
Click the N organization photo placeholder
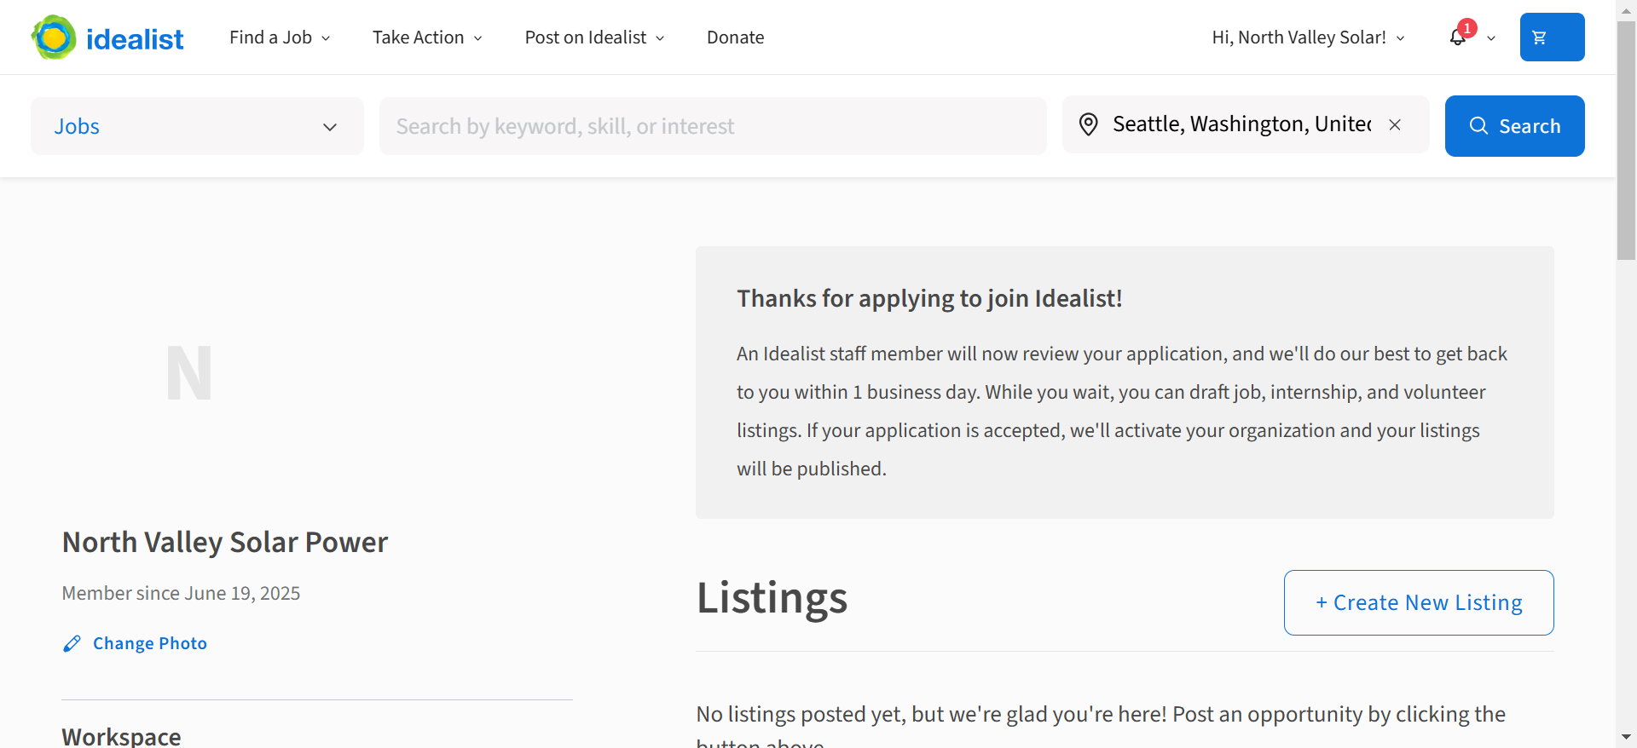[189, 373]
